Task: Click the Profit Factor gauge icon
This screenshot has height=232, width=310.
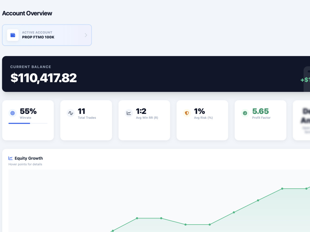Action: [245, 113]
